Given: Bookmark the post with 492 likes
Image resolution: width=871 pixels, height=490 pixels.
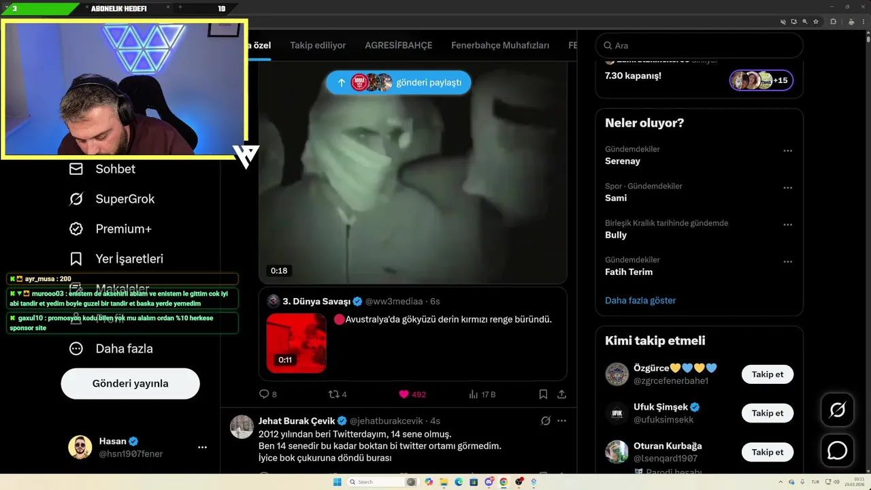Looking at the screenshot, I should coord(543,394).
